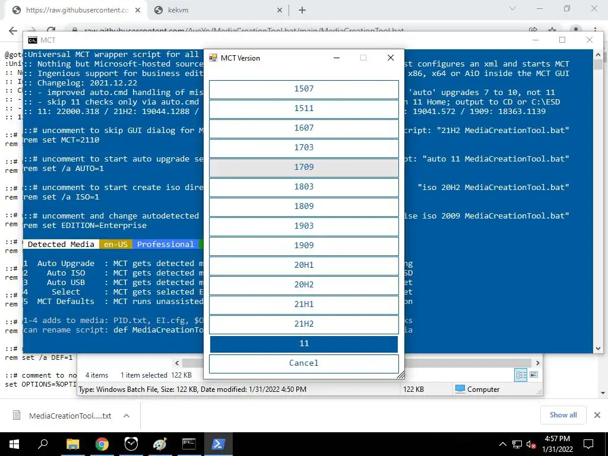Viewport: 608px width, 456px height.
Task: Choose the 1511 version button
Action: pyautogui.click(x=303, y=109)
